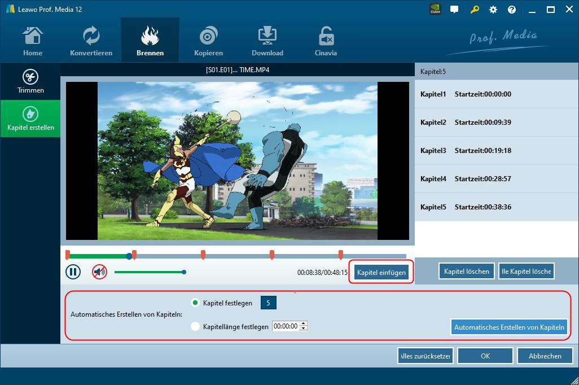Viewport: 579px width, 385px height.
Task: Select the Kapitel festlegen radio button
Action: [x=196, y=303]
